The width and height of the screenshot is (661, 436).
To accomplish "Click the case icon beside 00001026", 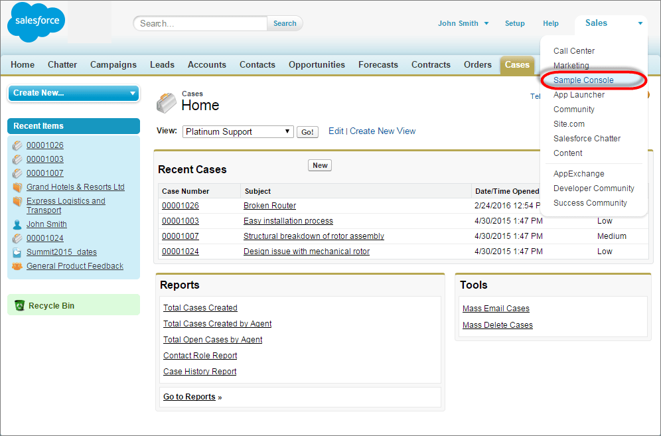I will 18,145.
